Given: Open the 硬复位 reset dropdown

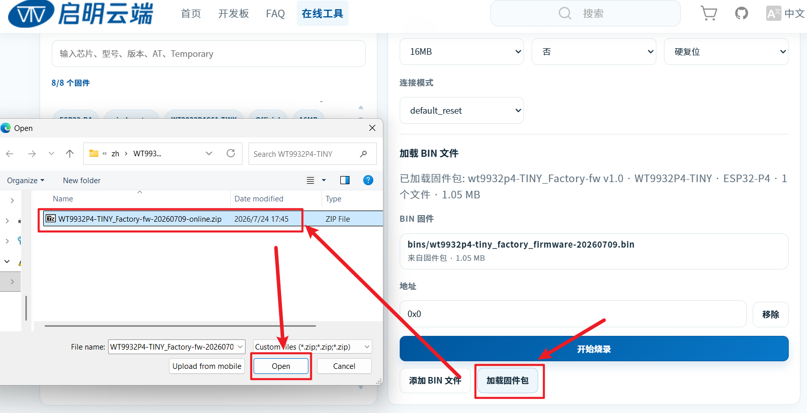Looking at the screenshot, I should coord(726,52).
